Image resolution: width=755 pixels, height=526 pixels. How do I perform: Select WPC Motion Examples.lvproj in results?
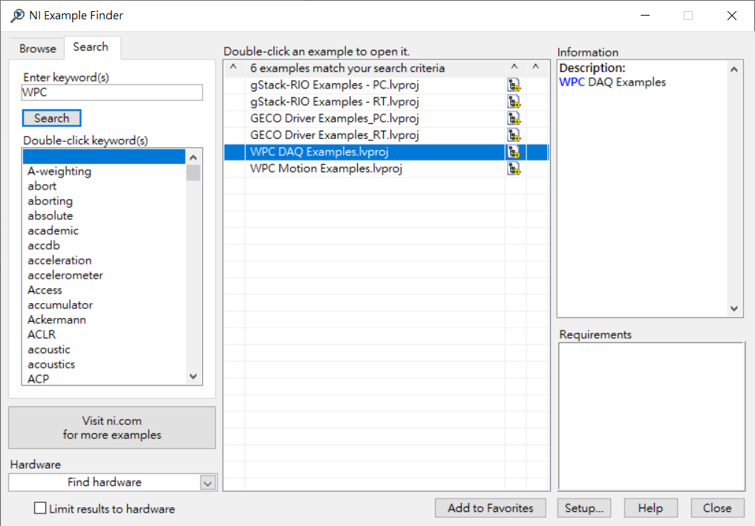coord(326,169)
